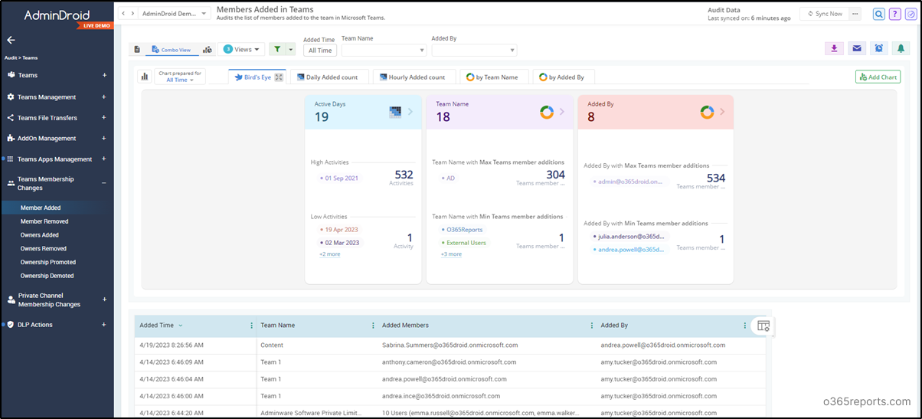Apply the green filter funnel
Viewport: 922px width, 419px height.
[x=277, y=49]
